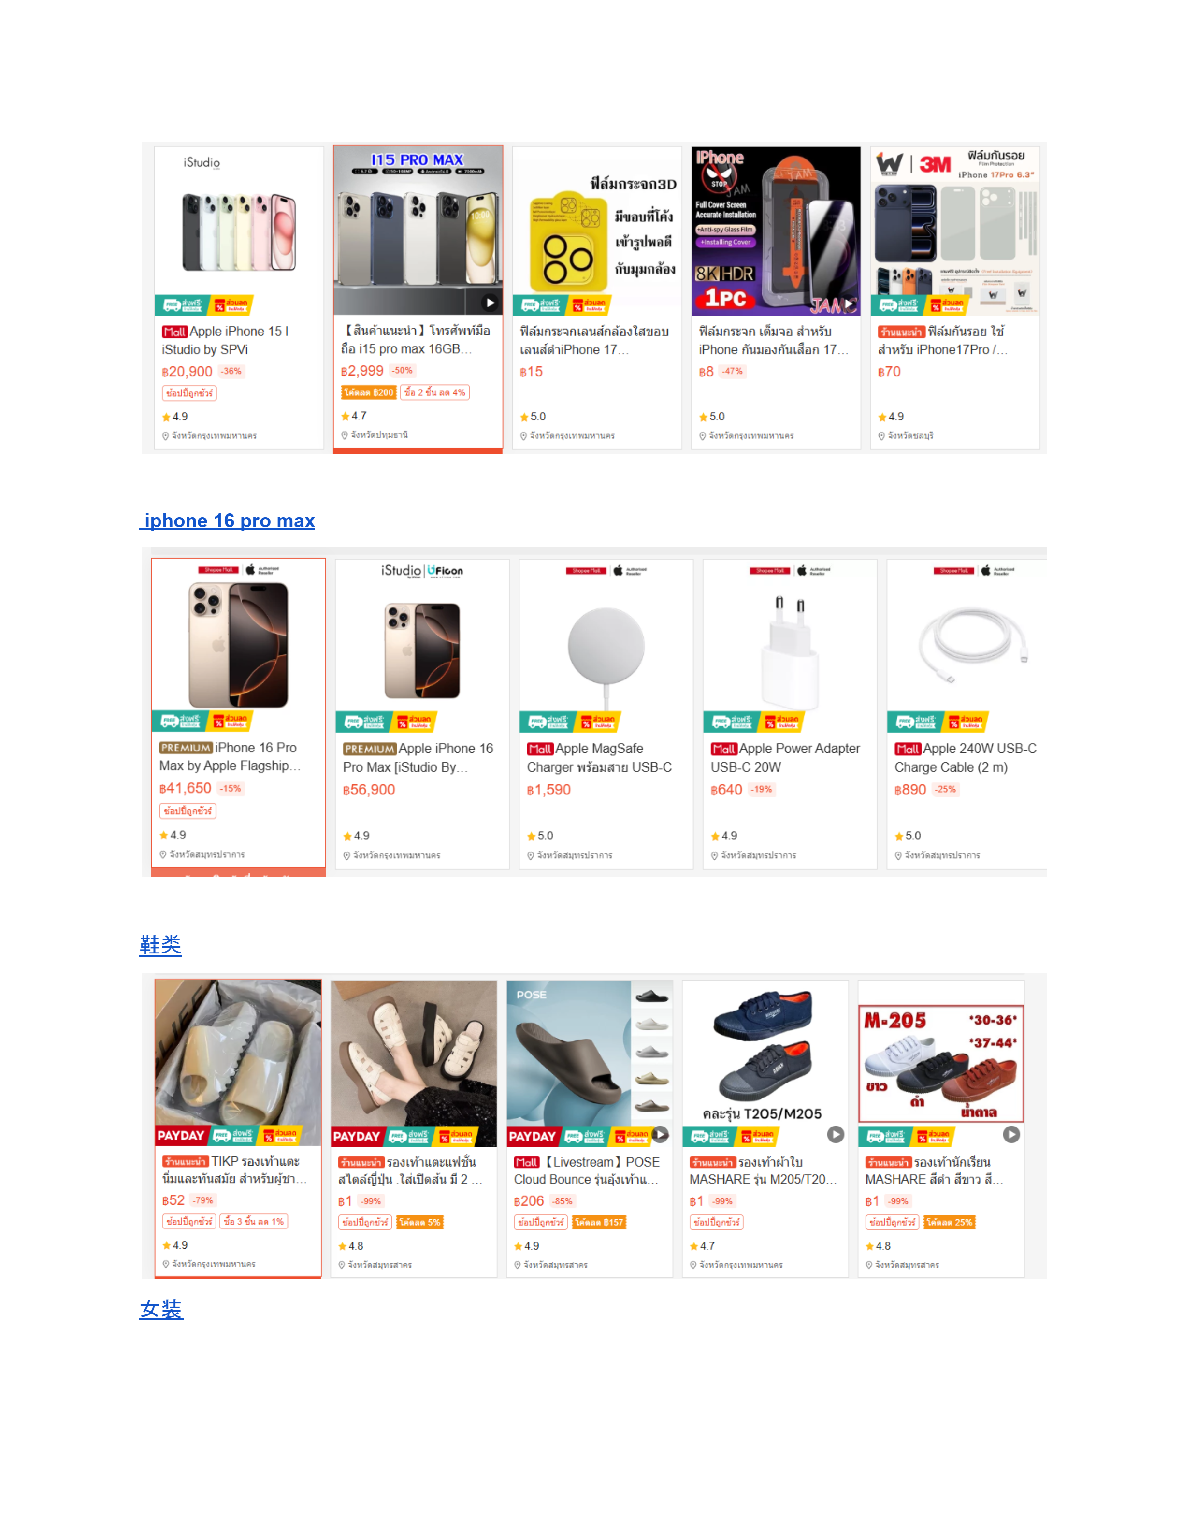Follow the 女装 heading link
1183x1531 pixels.
(x=161, y=1310)
